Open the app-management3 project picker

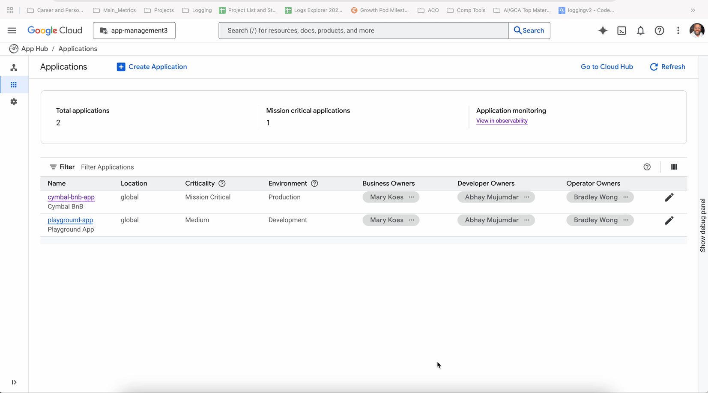[134, 30]
